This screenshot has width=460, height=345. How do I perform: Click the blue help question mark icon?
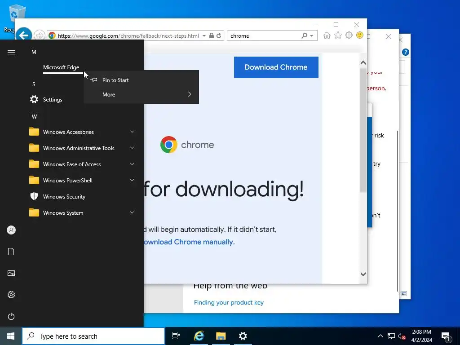pos(406,52)
